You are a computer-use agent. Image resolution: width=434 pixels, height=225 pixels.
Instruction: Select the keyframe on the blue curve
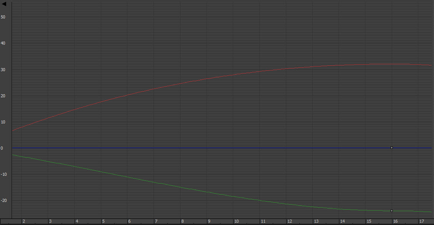(392, 148)
